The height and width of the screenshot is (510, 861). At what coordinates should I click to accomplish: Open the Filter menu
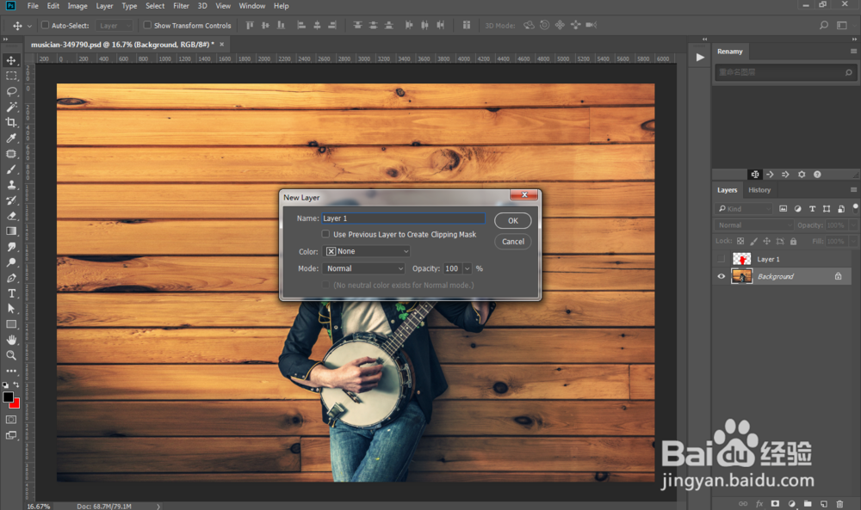[181, 6]
